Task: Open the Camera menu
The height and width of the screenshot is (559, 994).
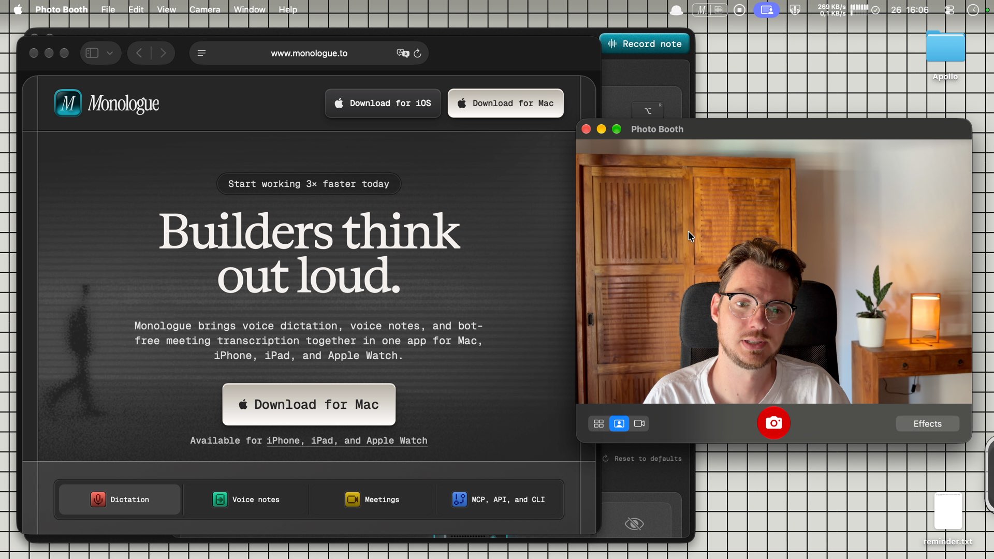Action: click(x=204, y=9)
